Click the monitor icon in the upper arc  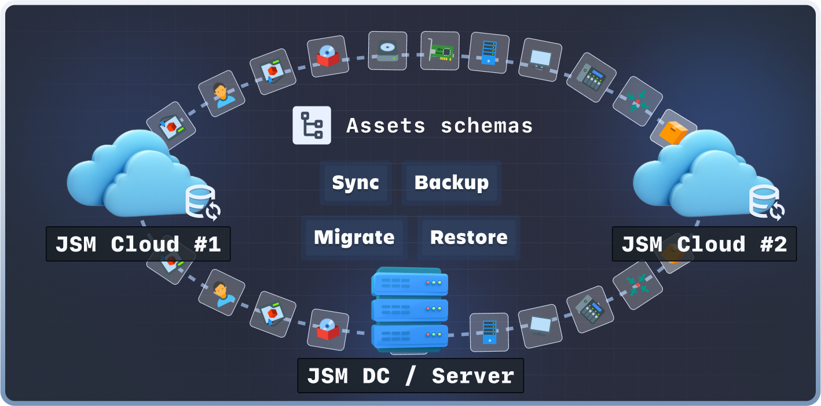[540, 60]
